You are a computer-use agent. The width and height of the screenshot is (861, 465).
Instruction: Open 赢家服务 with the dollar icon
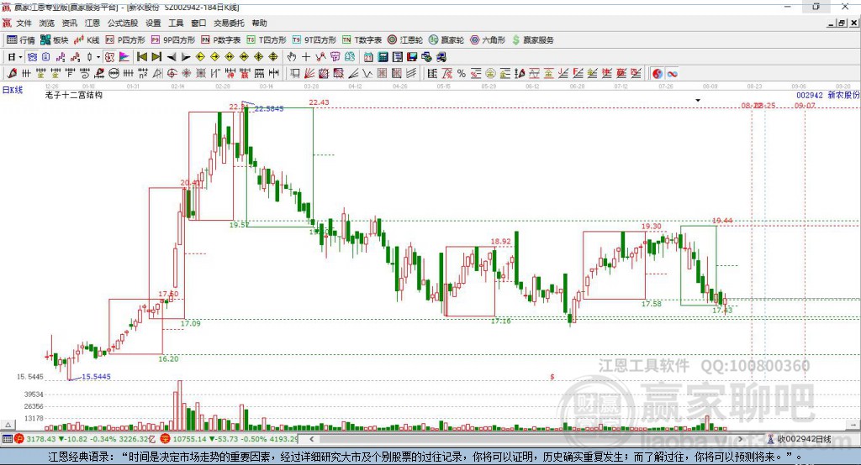coord(532,40)
